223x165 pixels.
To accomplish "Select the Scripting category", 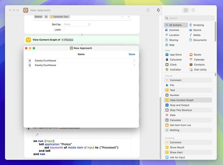I will (197, 25).
